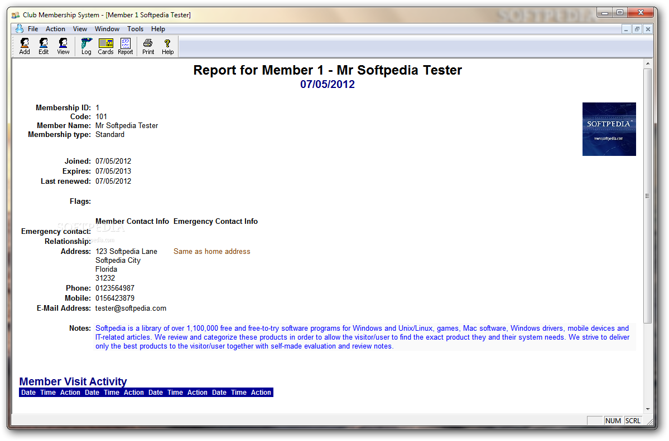Viewport: 669px width, 441px height.
Task: Click the scrollbar down arrow
Action: (x=648, y=409)
